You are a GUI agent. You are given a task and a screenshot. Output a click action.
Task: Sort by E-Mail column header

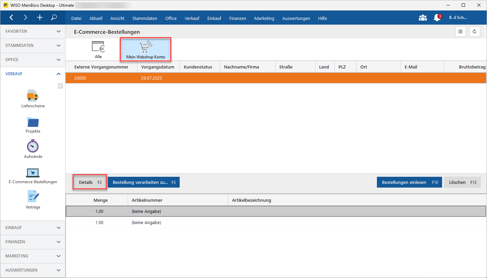click(x=422, y=67)
